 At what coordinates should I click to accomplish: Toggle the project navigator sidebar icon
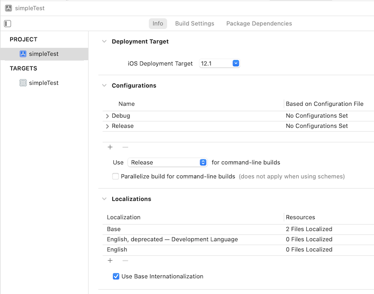(8, 24)
